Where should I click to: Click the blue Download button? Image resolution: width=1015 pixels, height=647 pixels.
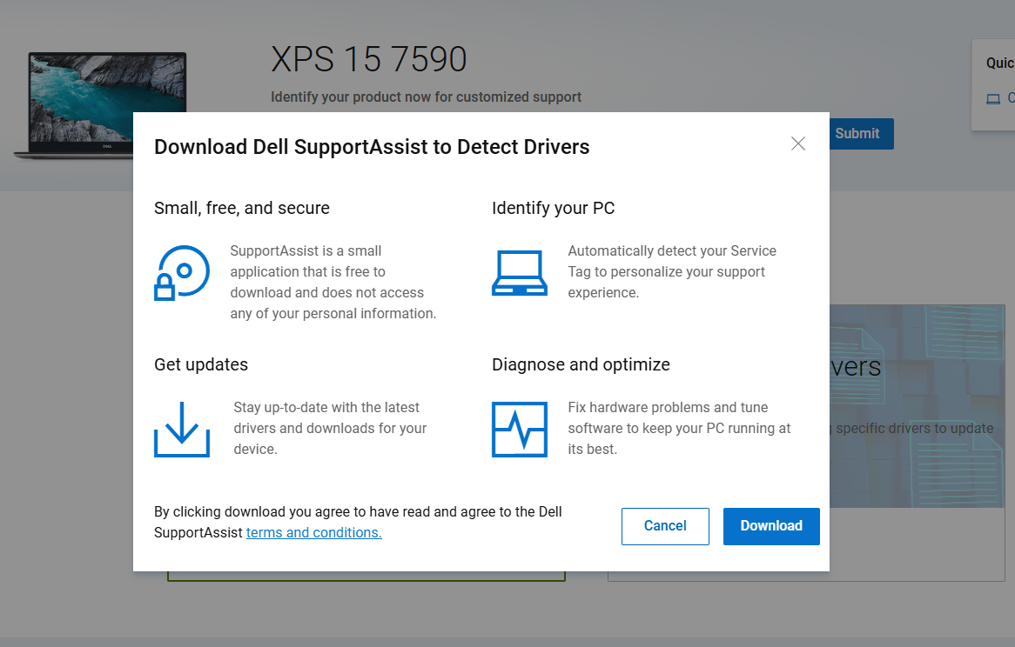click(x=771, y=526)
